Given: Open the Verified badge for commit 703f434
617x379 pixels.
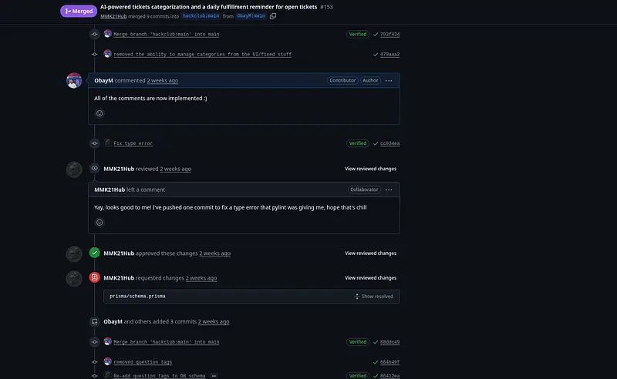Looking at the screenshot, I should 358,35.
